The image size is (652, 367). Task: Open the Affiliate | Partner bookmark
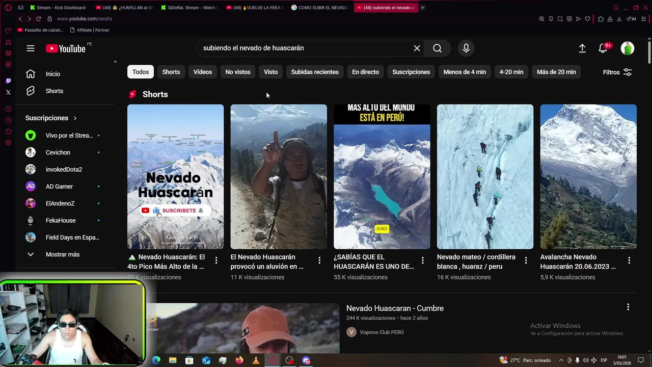click(89, 30)
